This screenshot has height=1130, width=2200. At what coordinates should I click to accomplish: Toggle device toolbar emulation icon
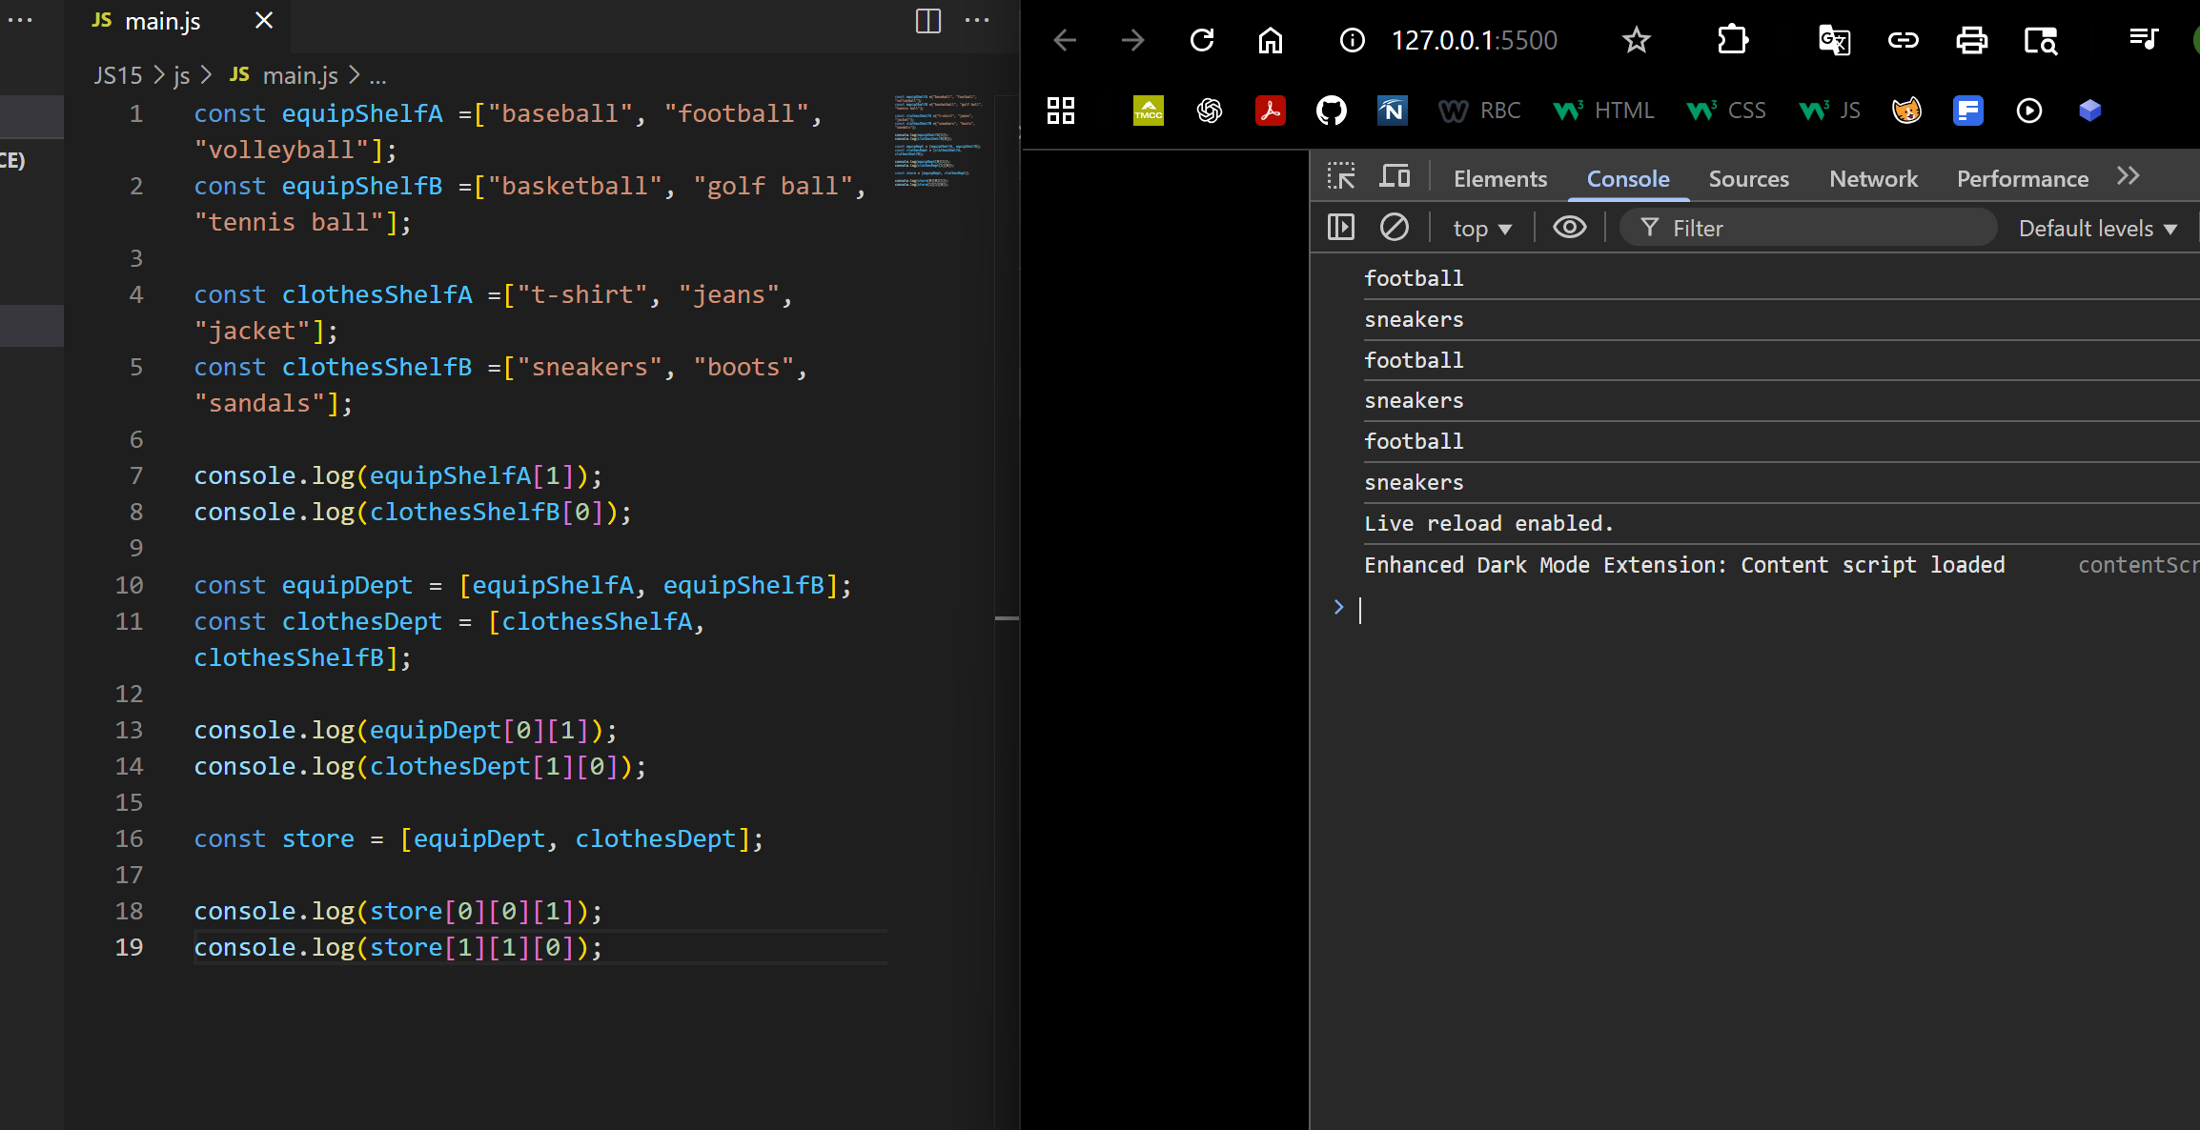click(1395, 177)
